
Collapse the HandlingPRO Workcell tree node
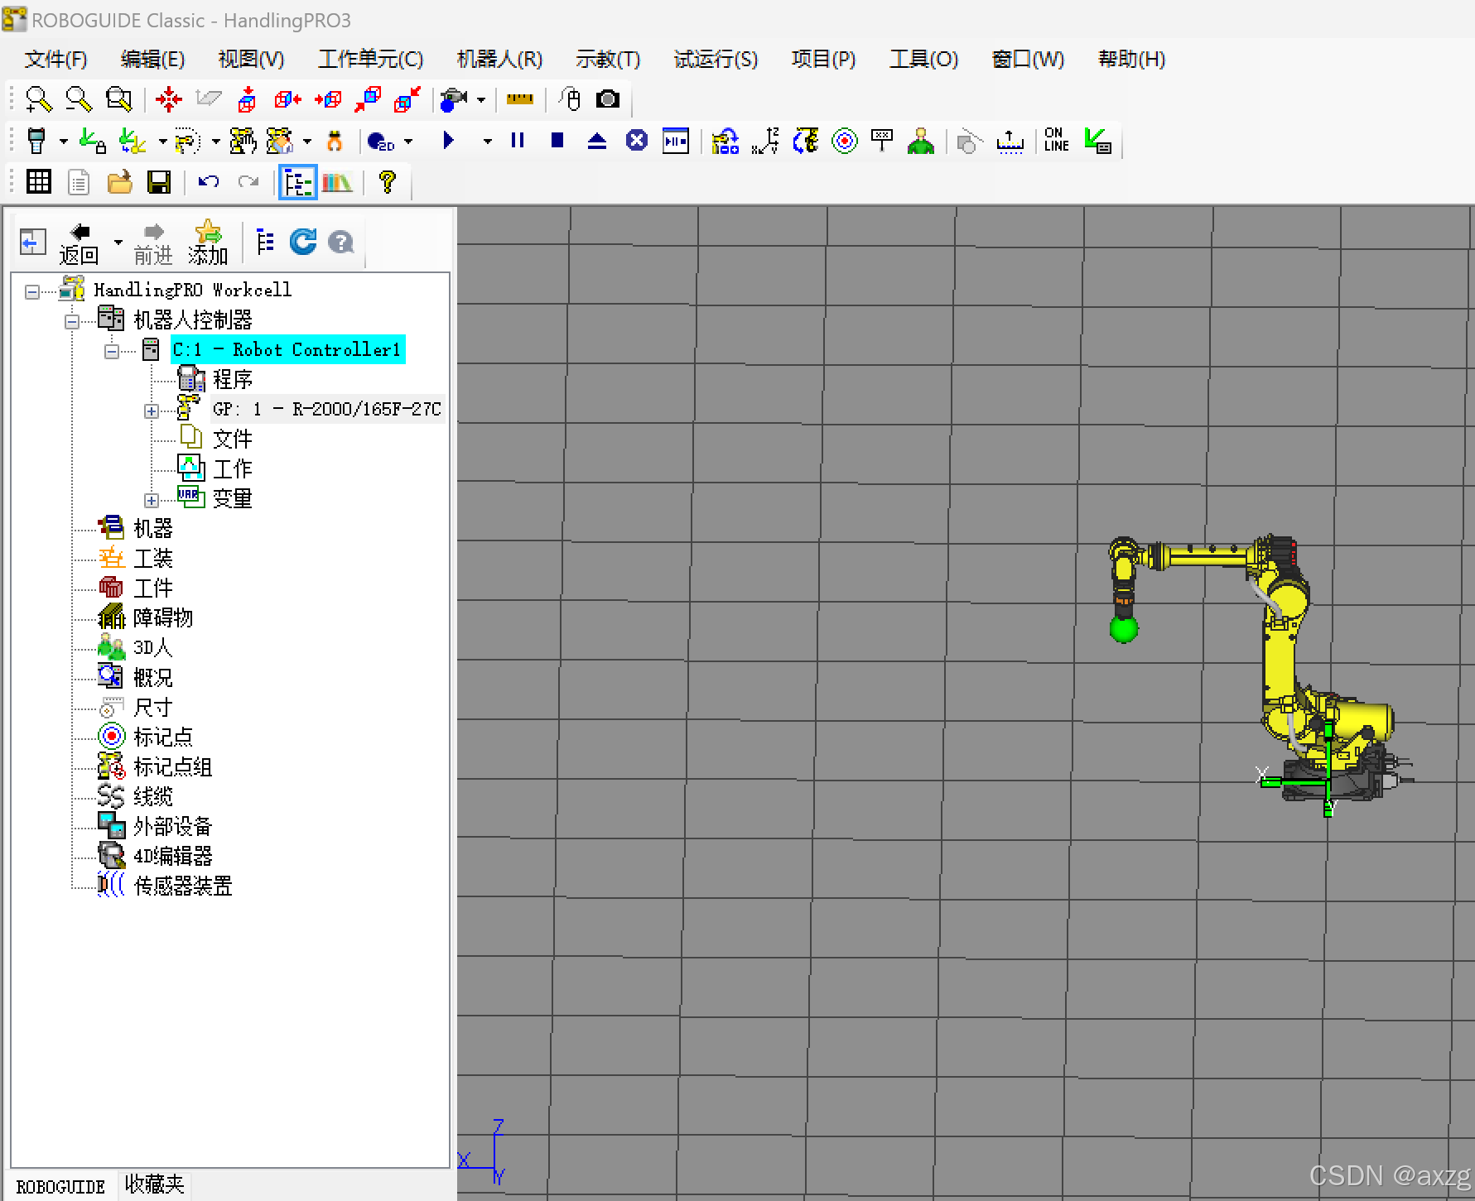(x=31, y=291)
